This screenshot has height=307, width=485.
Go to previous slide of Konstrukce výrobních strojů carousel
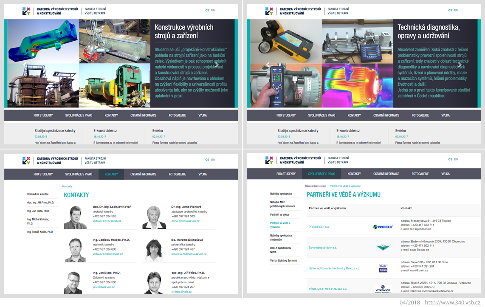tap(25, 65)
